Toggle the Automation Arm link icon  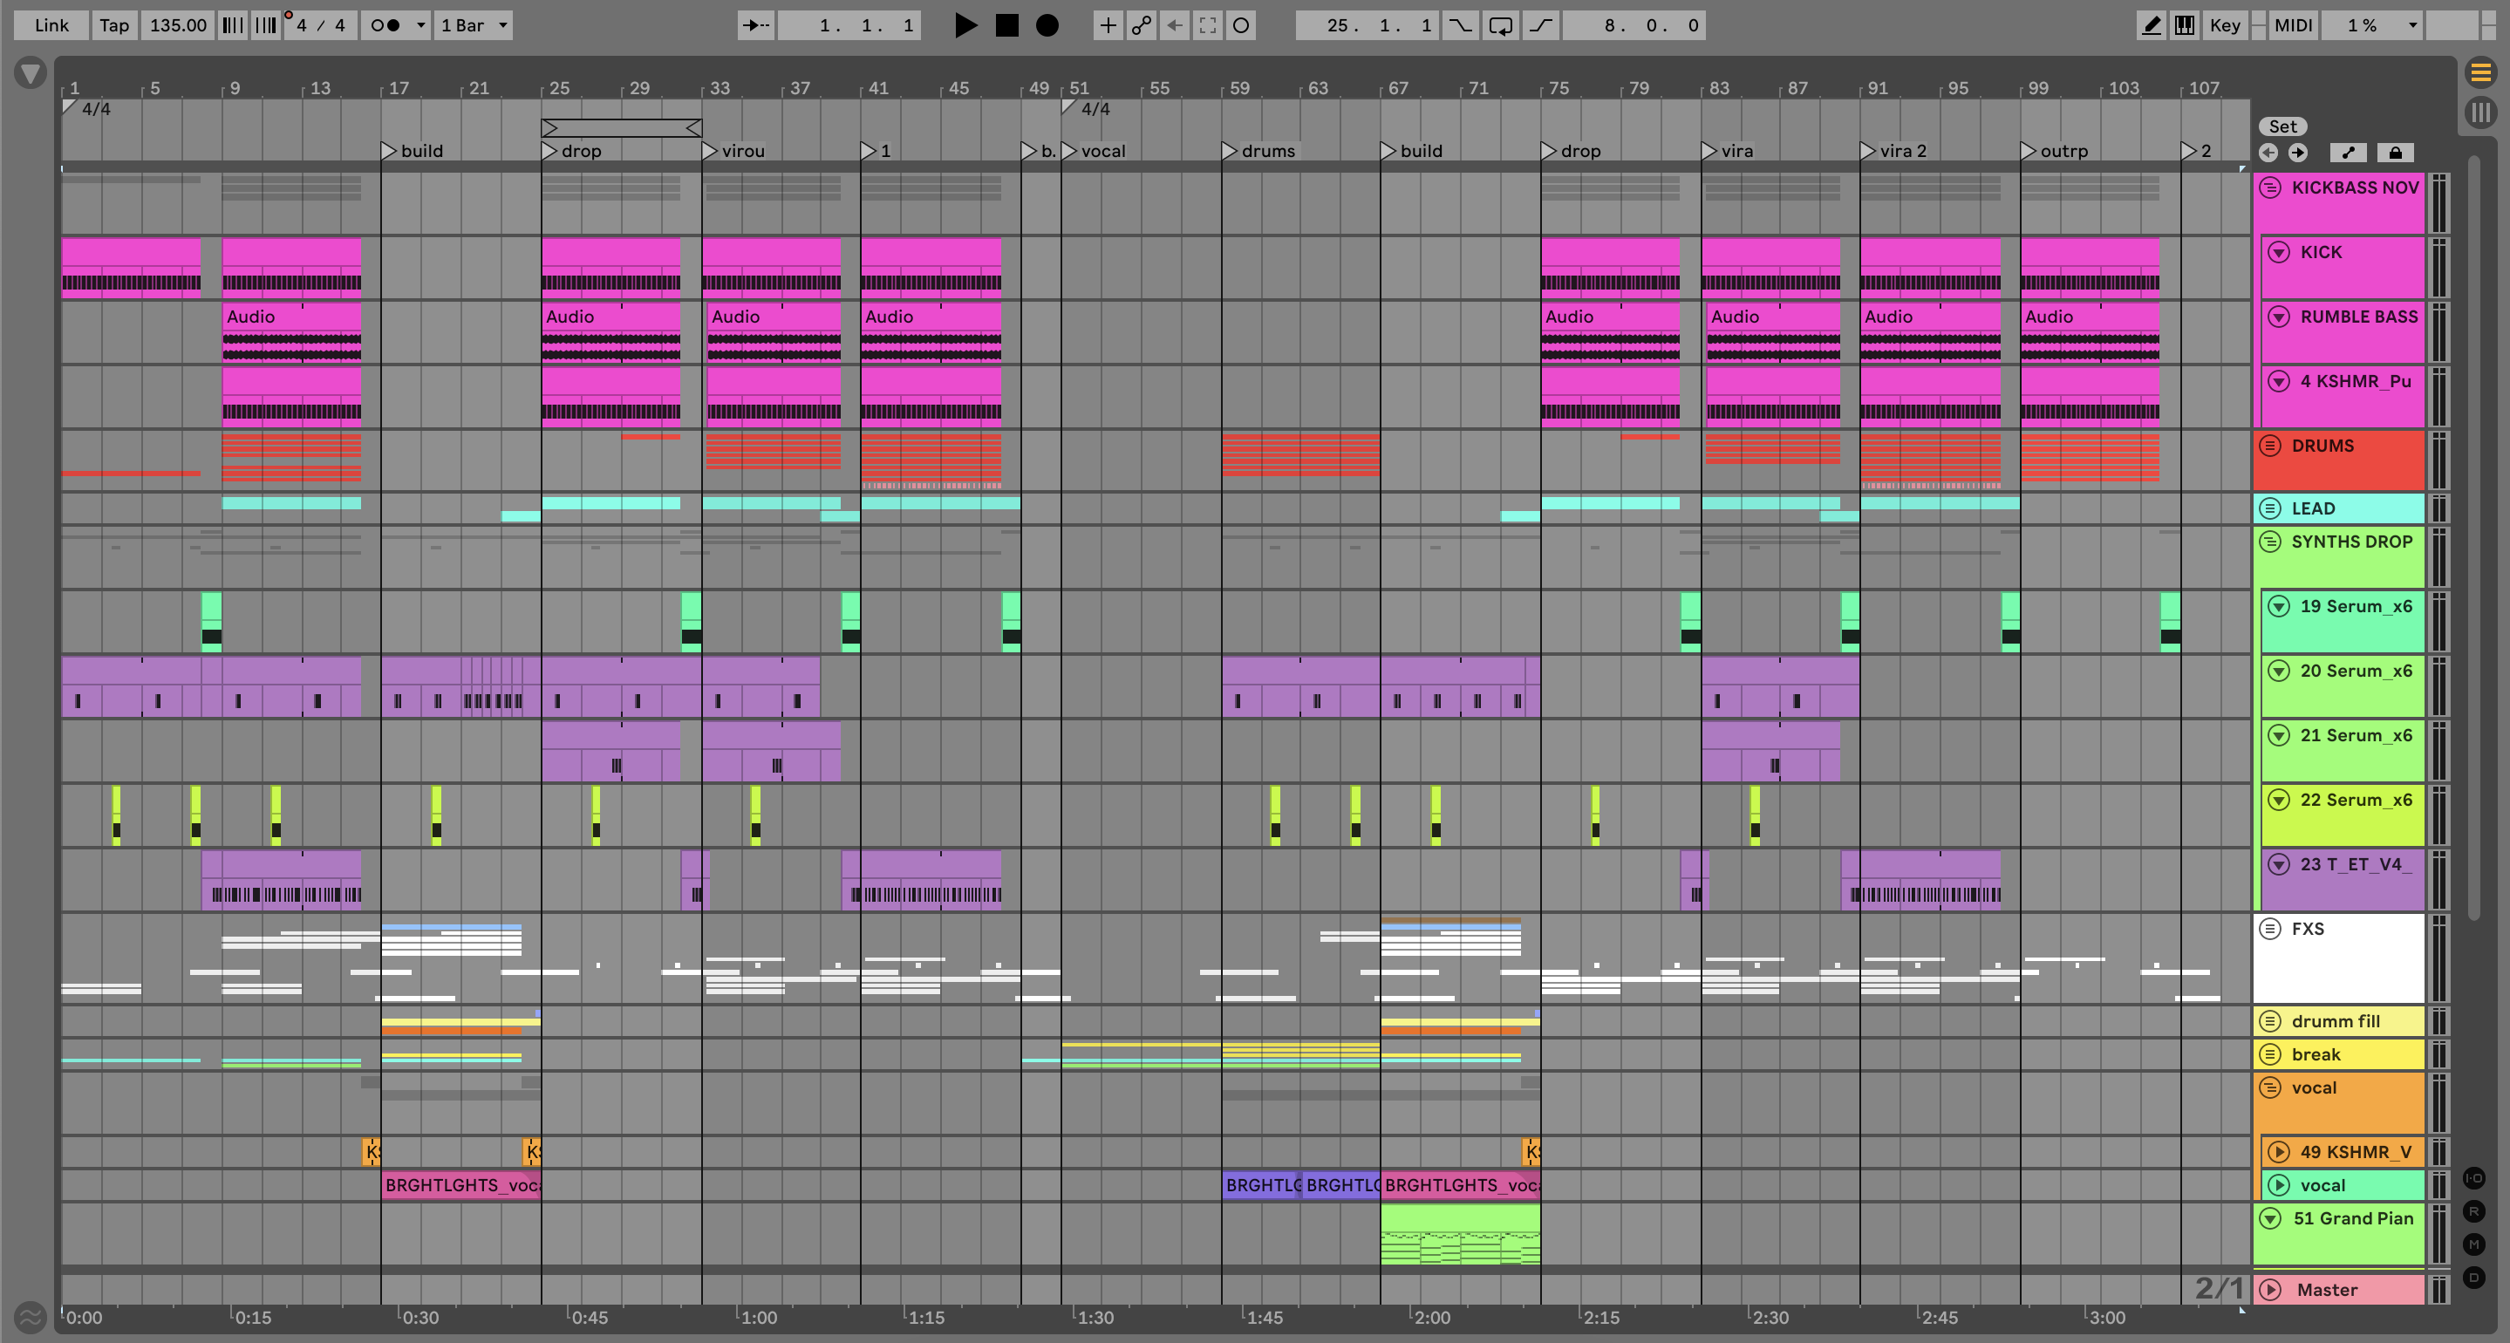(x=1141, y=25)
